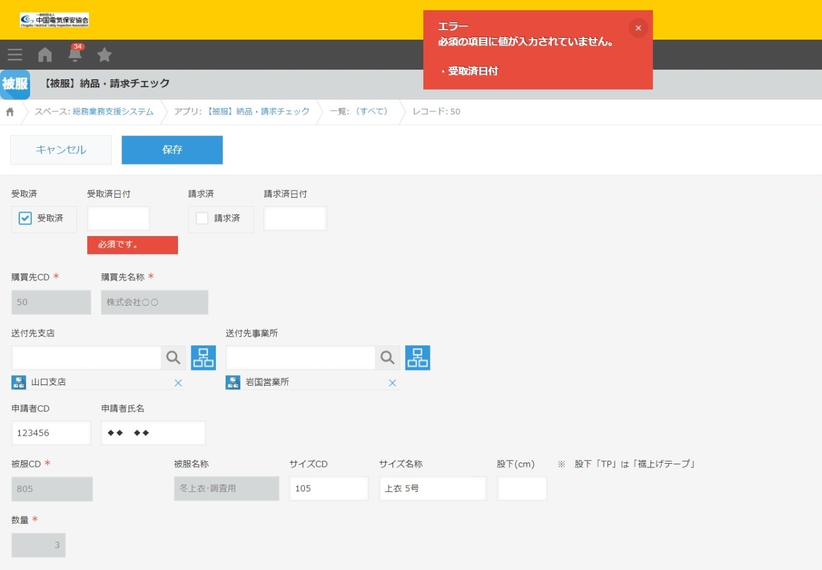Click search icon for 送付先支店 field

[x=173, y=358]
